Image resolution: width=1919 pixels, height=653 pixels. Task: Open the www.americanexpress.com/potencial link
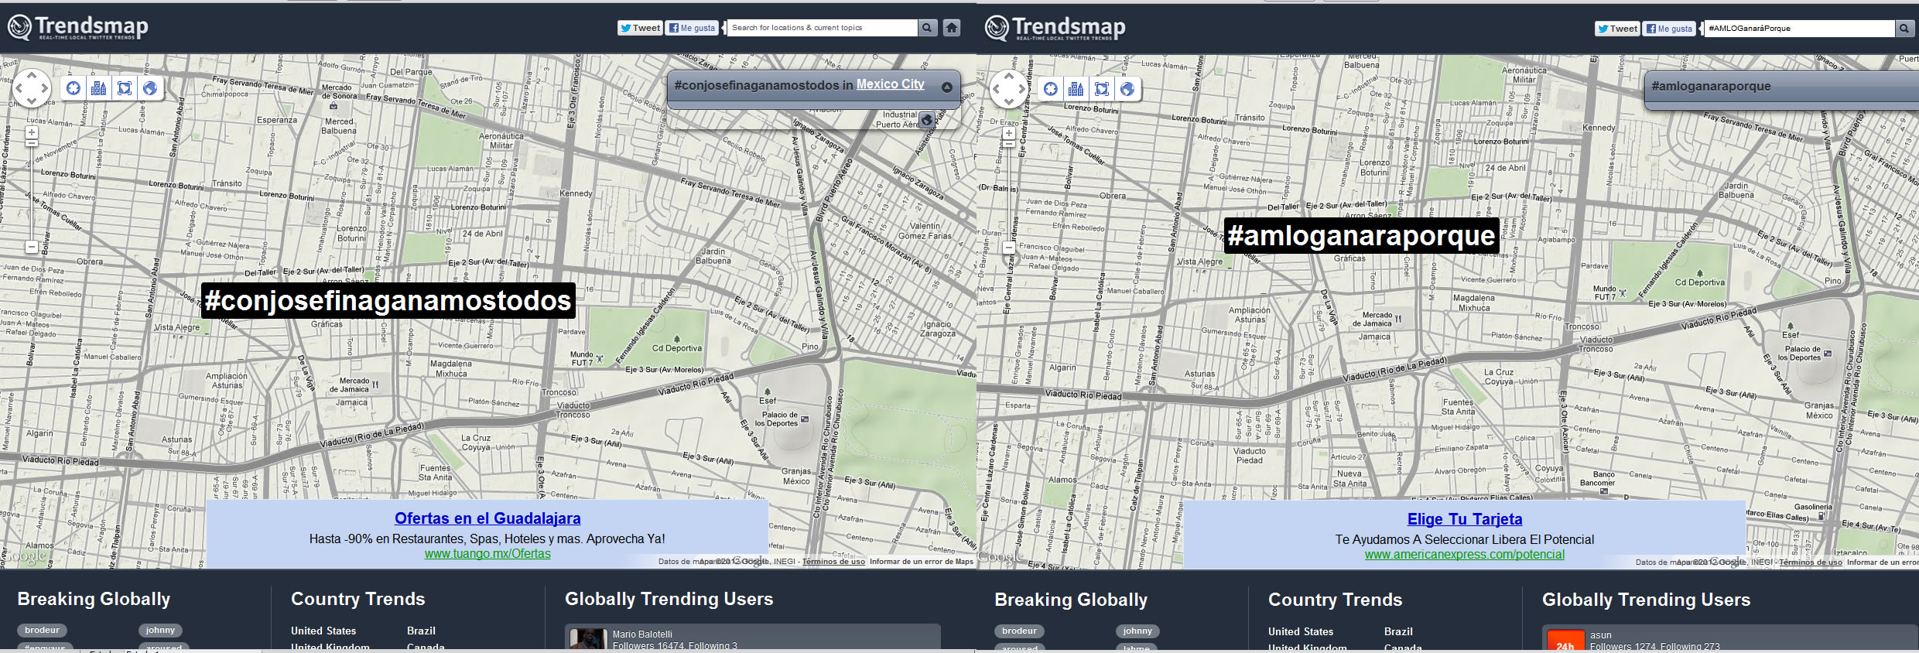(x=1465, y=555)
